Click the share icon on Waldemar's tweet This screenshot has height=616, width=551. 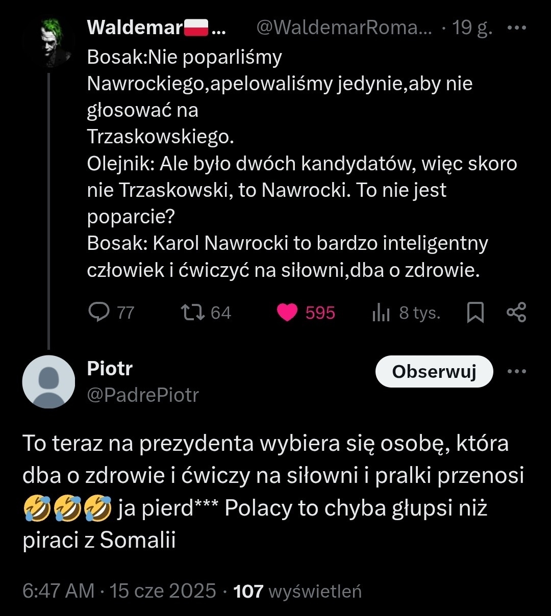[516, 312]
